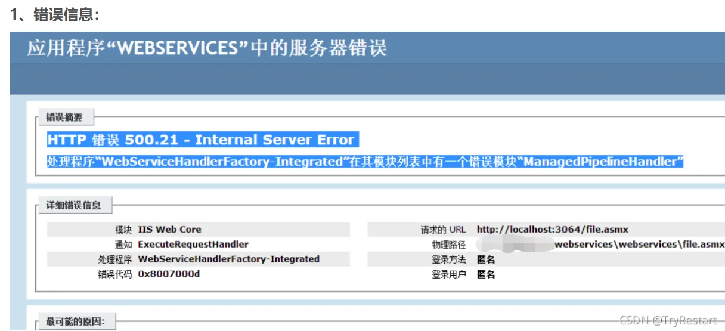Click the IIS Web Core module value
Image resolution: width=725 pixels, height=331 pixels.
point(169,230)
